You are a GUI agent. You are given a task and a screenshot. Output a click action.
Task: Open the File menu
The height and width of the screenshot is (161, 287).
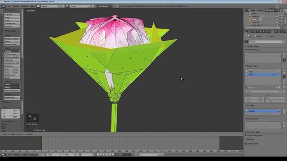pyautogui.click(x=9, y=6)
